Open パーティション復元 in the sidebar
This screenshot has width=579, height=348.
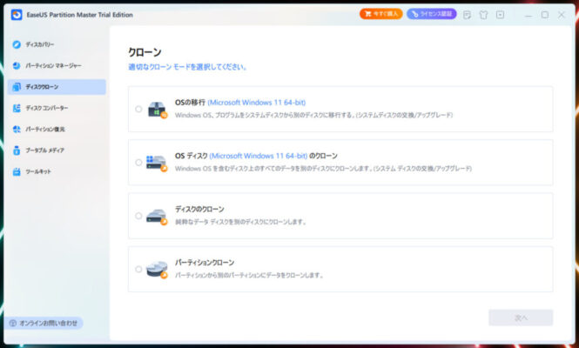point(57,129)
